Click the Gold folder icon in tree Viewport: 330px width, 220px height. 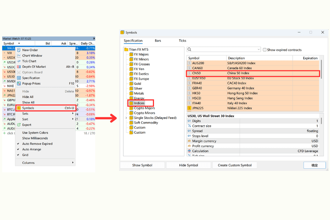[131, 83]
